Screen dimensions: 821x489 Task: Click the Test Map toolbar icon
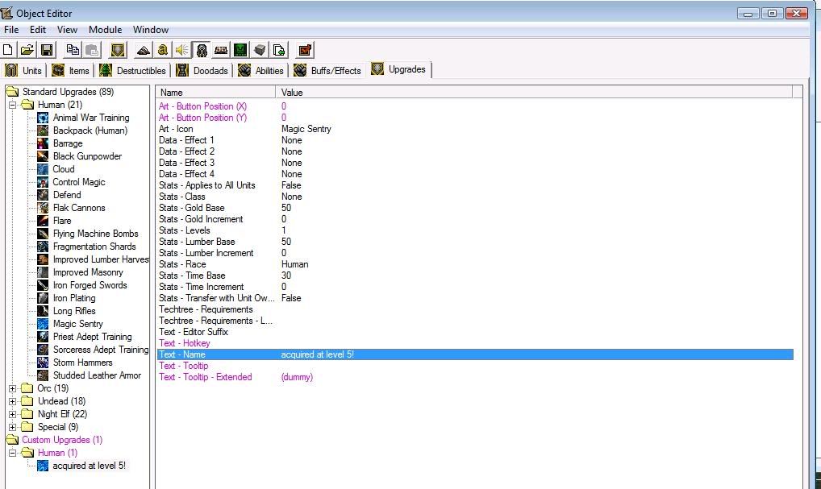coord(305,50)
